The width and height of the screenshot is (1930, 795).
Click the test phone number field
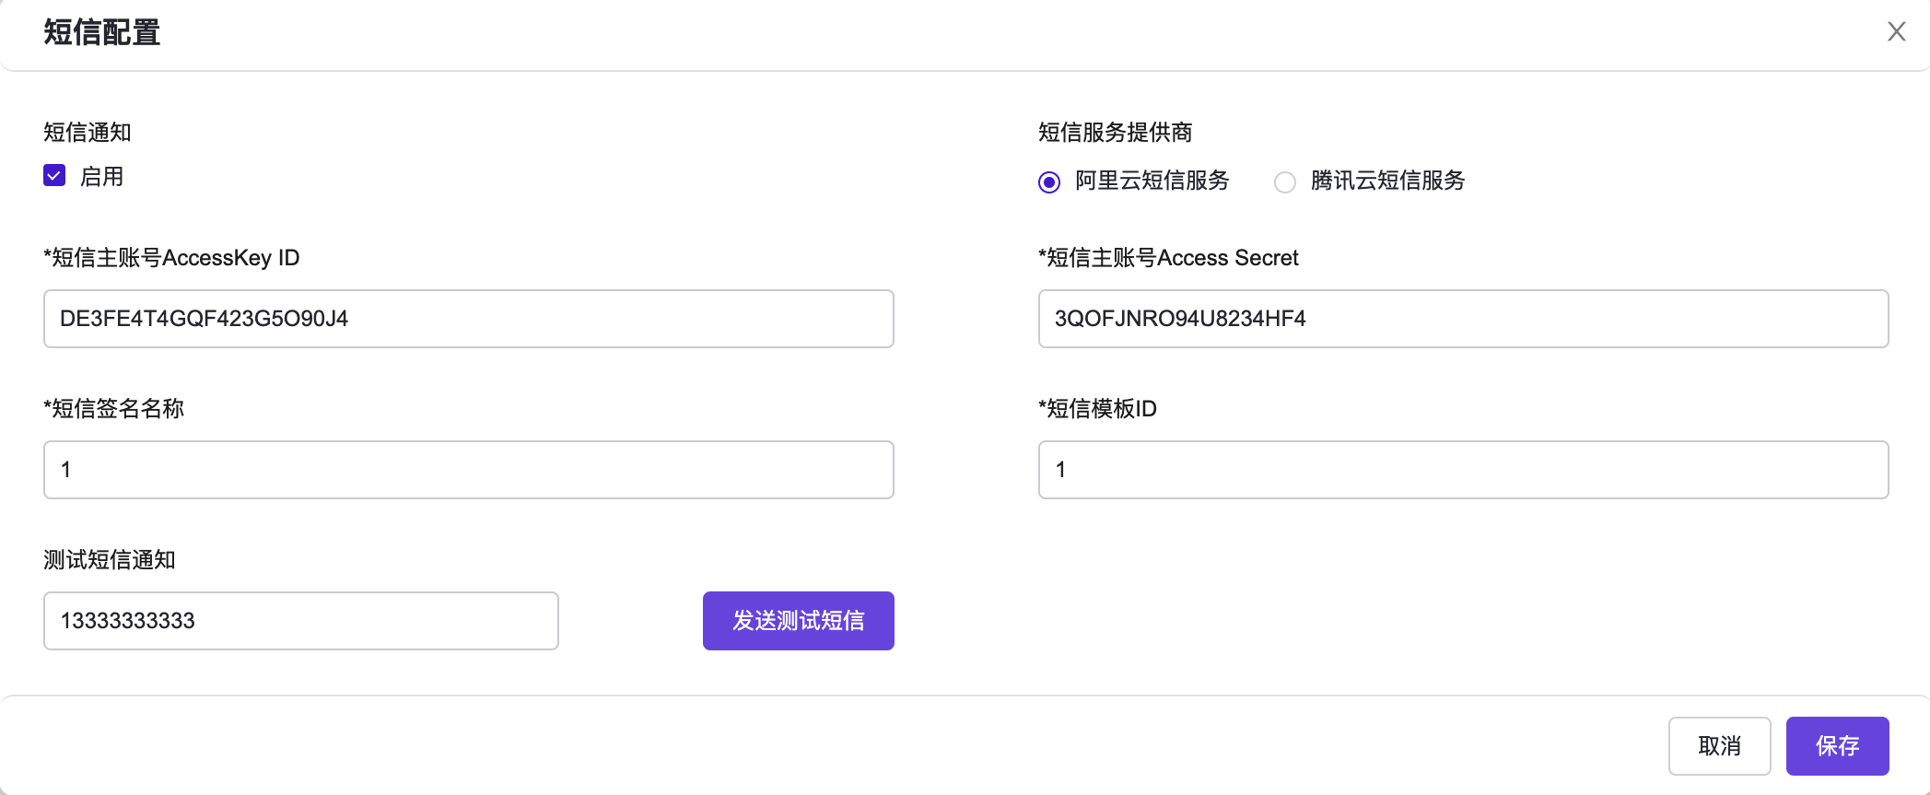(x=300, y=621)
